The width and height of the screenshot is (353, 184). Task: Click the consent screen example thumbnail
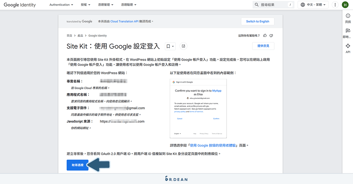coord(198,108)
